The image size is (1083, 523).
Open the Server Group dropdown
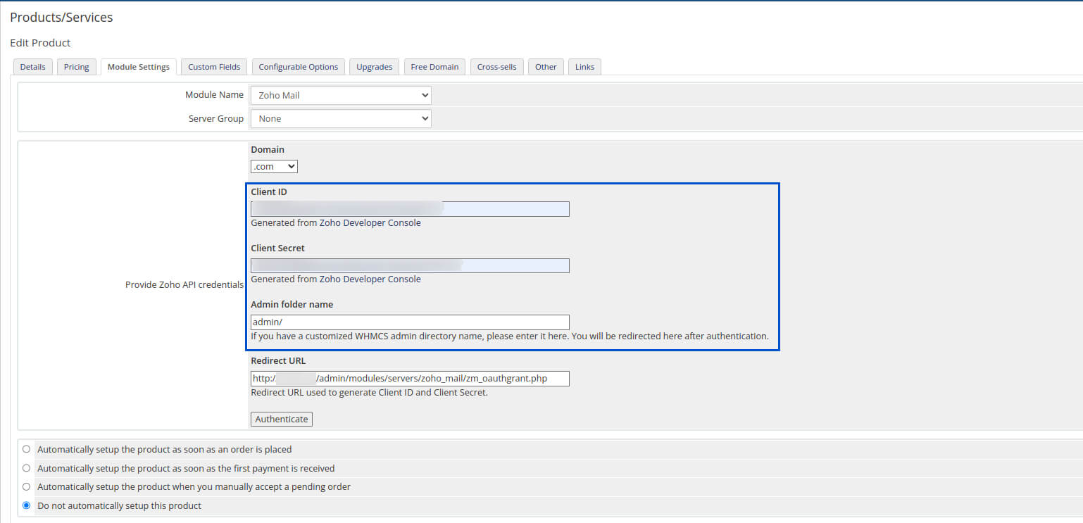point(341,119)
